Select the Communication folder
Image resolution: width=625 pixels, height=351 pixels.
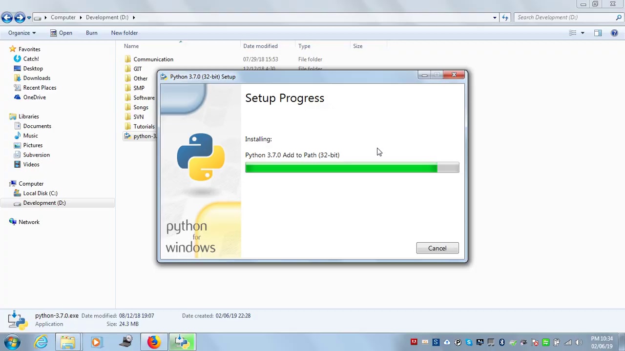coord(153,59)
